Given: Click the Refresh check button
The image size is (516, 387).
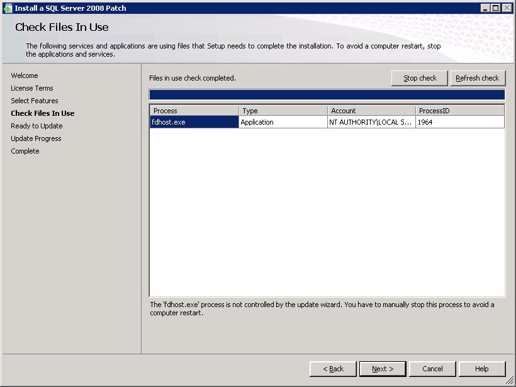Looking at the screenshot, I should click(x=478, y=78).
